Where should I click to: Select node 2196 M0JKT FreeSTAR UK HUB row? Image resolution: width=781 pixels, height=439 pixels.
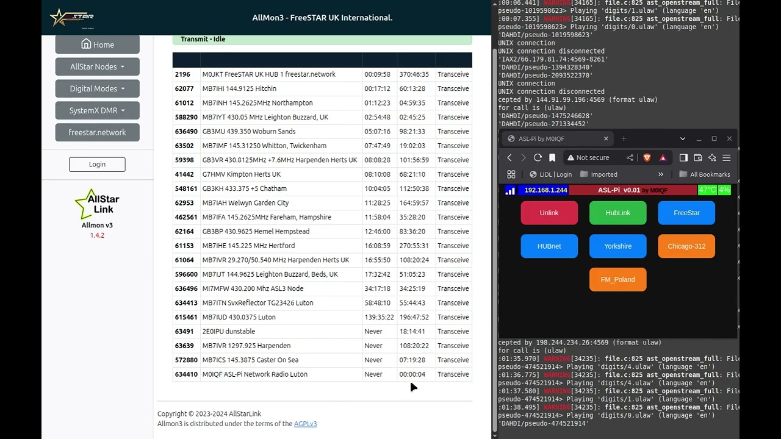coord(322,74)
